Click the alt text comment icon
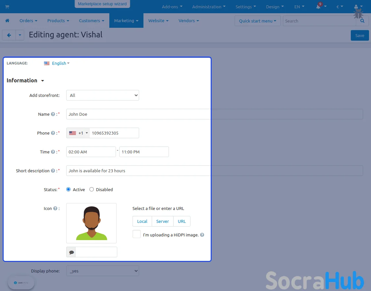The width and height of the screenshot is (371, 291). point(71,252)
